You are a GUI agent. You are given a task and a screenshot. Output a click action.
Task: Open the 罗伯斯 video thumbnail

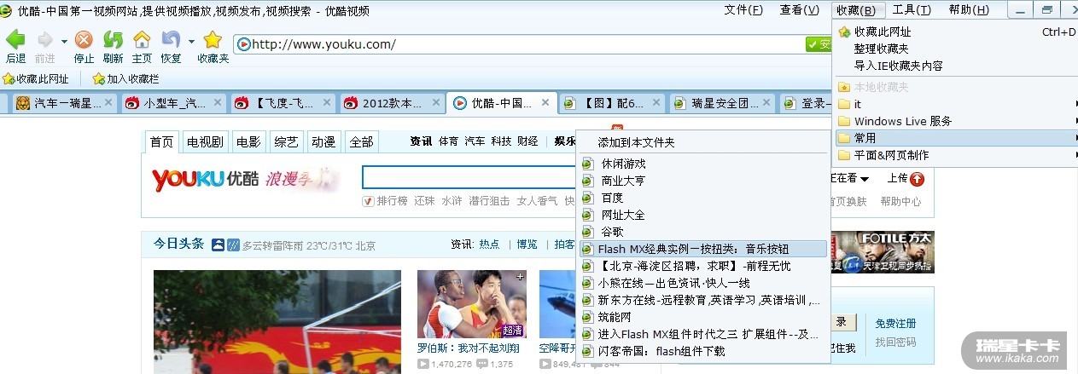coord(472,304)
